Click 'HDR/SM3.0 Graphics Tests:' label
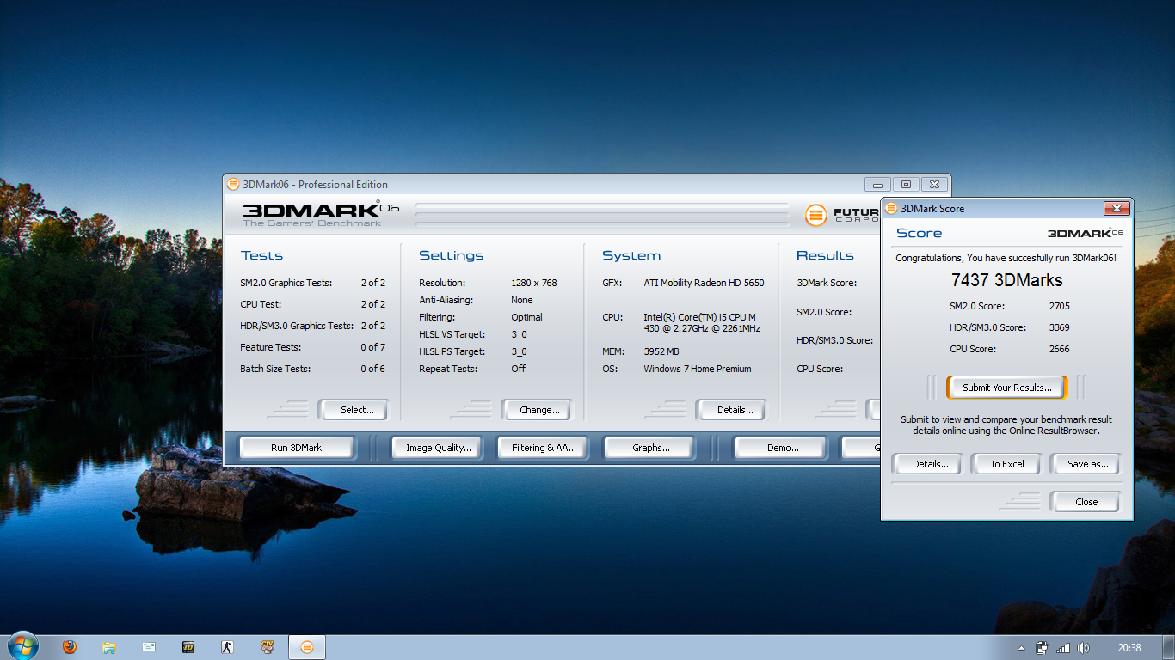Screen dimensions: 1175x660 [297, 326]
